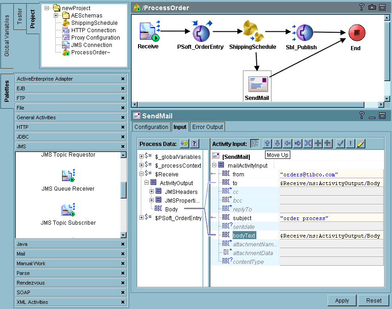
Task: Click the Apply button
Action: [342, 301]
